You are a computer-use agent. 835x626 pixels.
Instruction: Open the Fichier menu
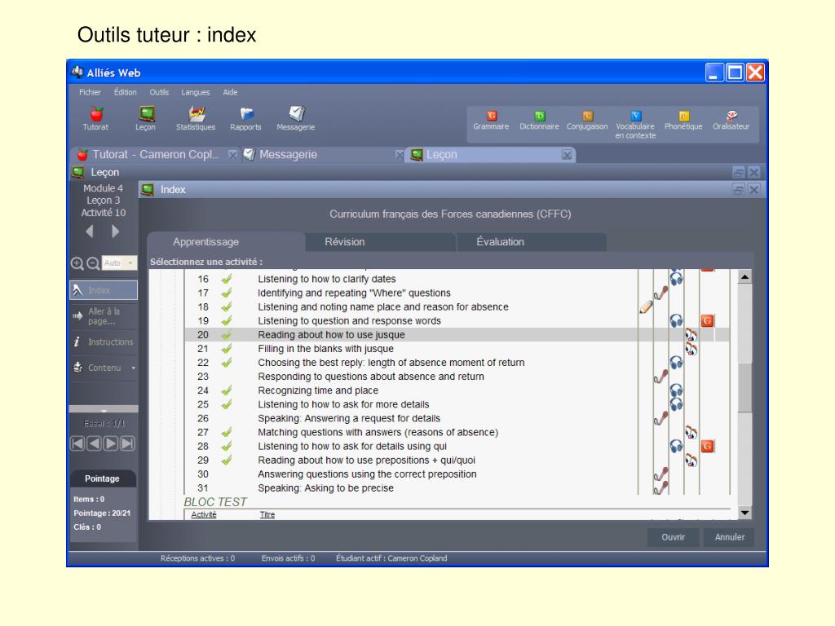tap(90, 92)
